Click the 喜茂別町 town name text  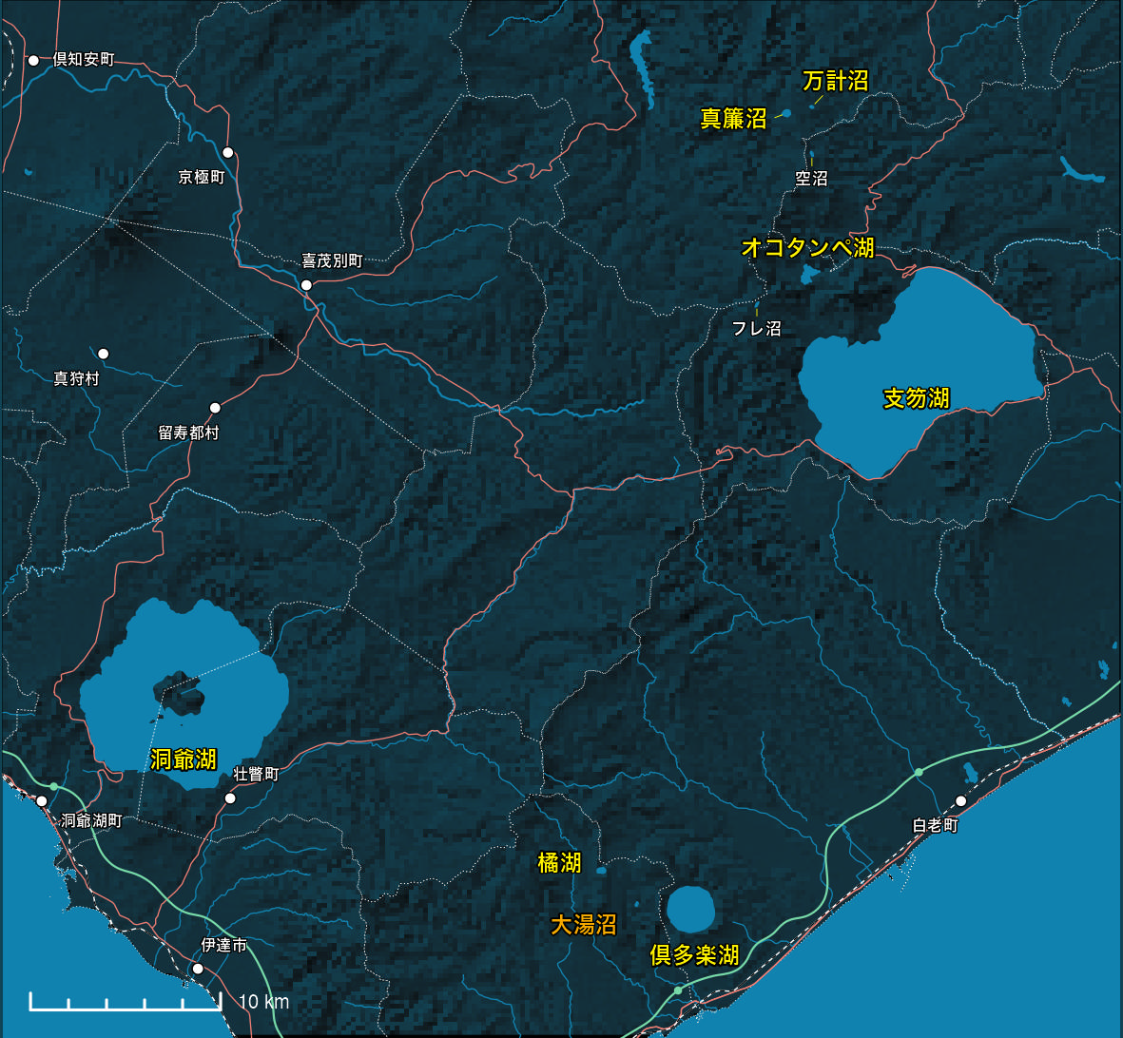332,261
